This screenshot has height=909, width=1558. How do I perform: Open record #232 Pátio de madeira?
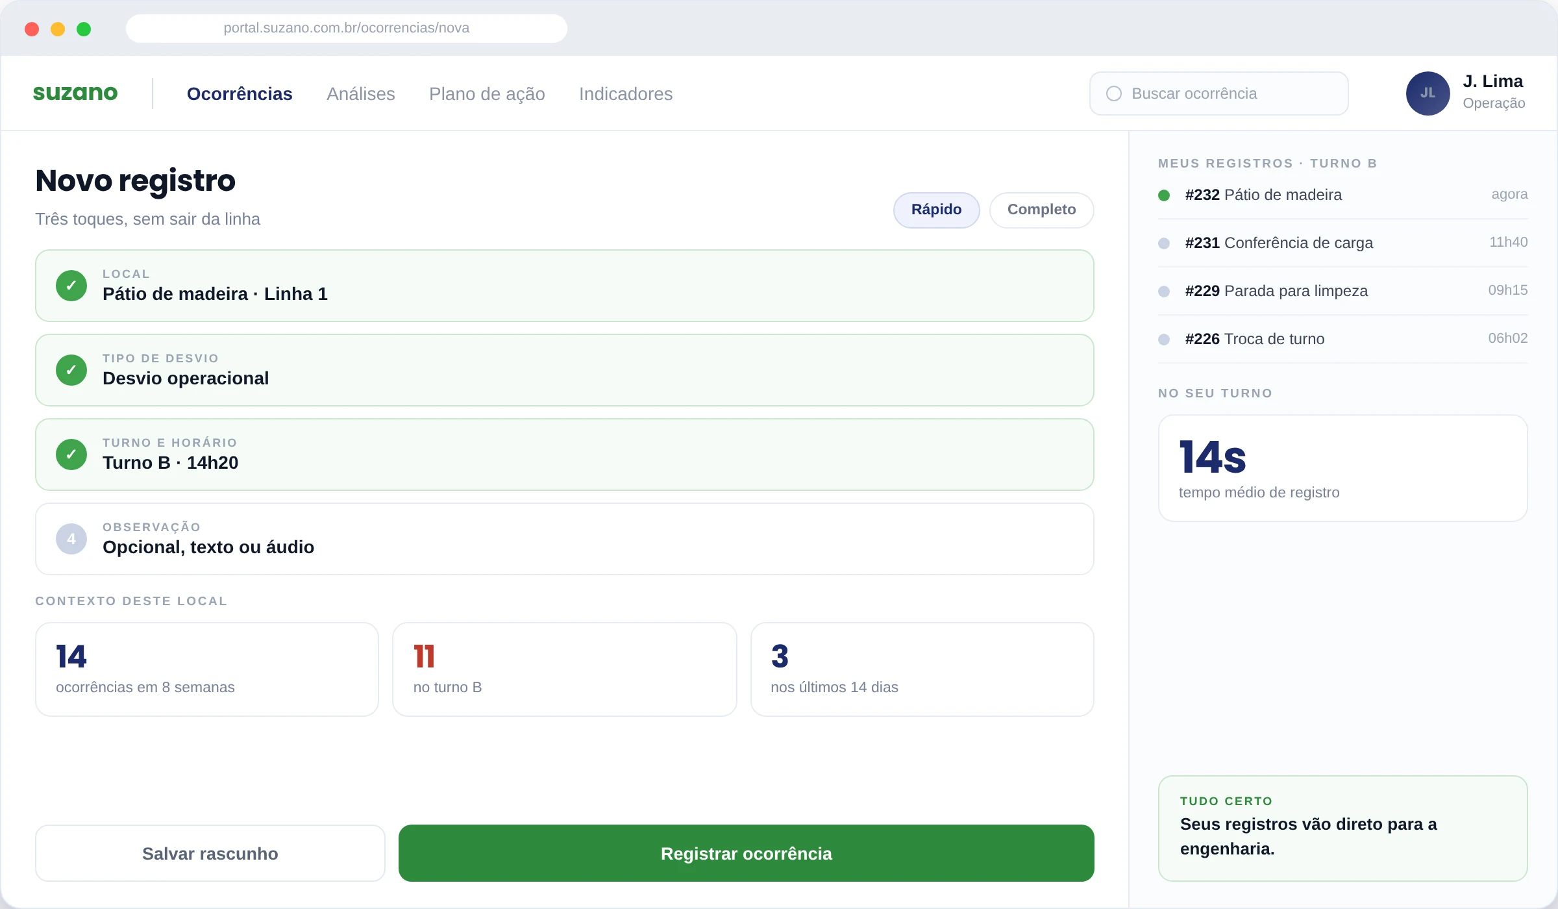(1342, 195)
